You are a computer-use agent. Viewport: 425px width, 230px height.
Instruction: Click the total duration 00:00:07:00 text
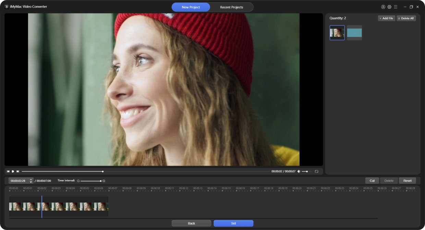[44, 181]
